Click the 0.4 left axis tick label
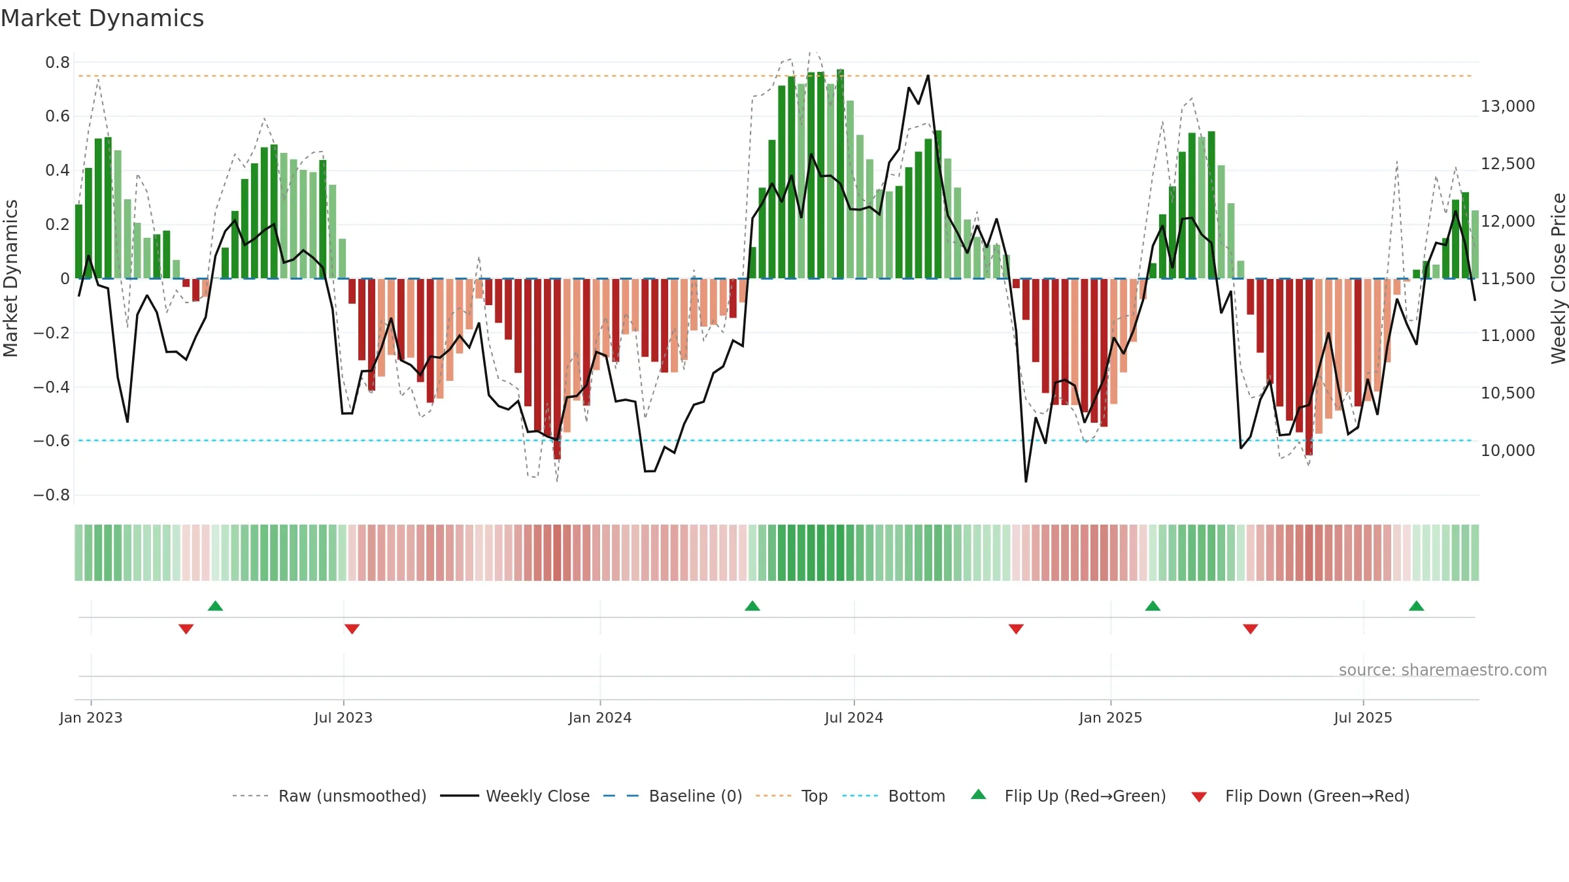 [58, 171]
